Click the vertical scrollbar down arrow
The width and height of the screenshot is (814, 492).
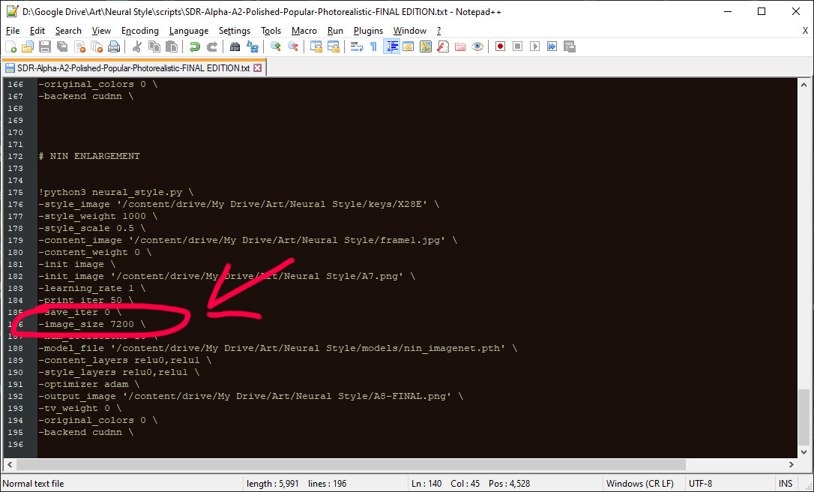click(804, 451)
